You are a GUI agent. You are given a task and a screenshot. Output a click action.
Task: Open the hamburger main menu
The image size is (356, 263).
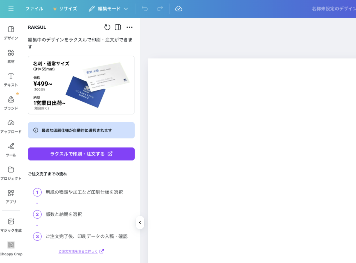click(x=11, y=9)
